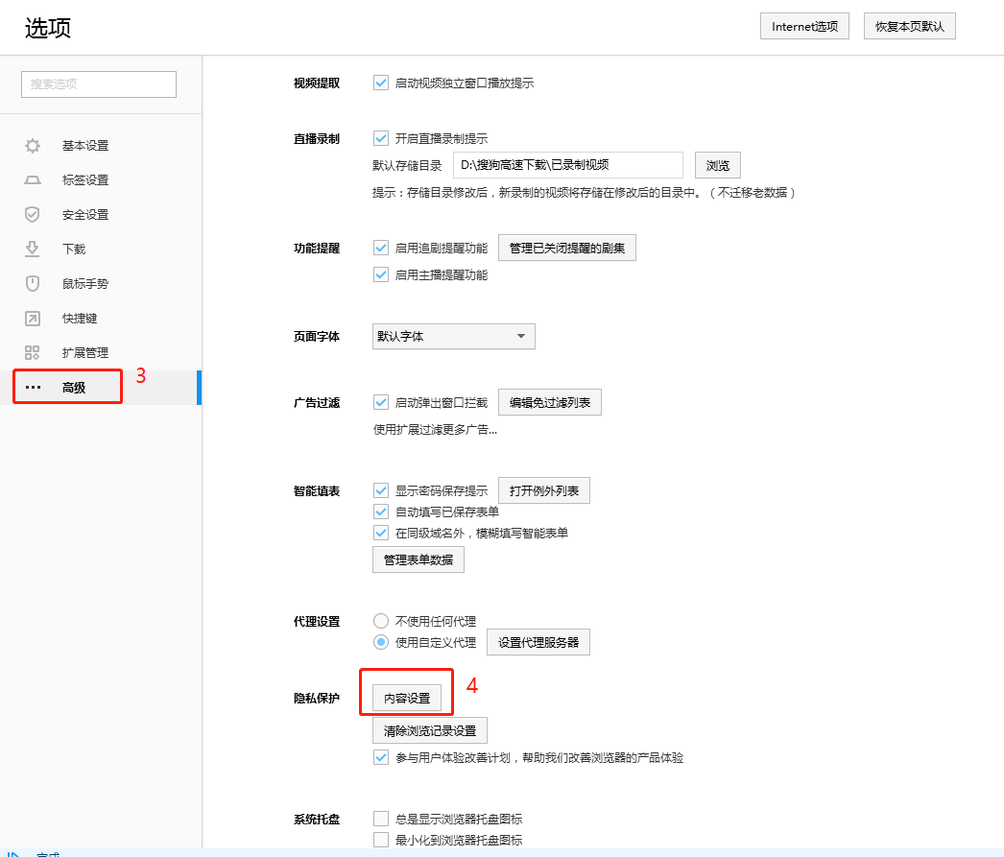
Task: Uncheck 启动视频独立窗口播放提示 checkbox
Action: 381,83
